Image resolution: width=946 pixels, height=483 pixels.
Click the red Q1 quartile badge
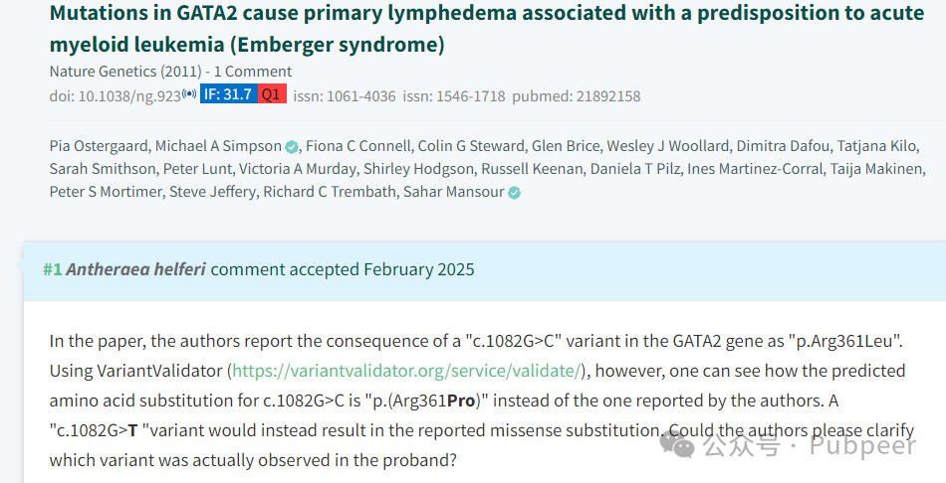272,94
